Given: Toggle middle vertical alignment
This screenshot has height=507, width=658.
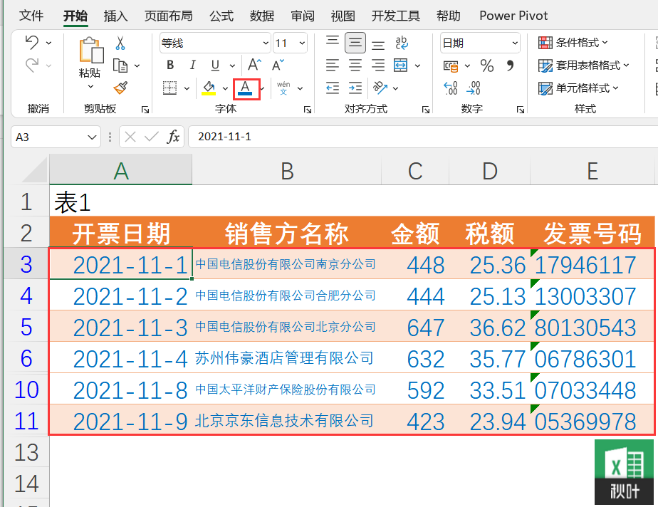Looking at the screenshot, I should tap(355, 43).
